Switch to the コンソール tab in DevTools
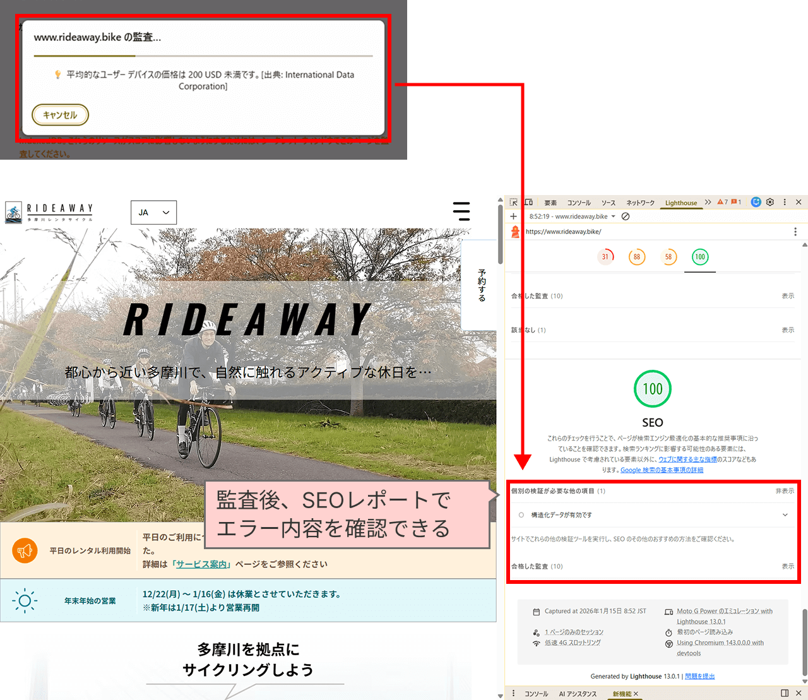The image size is (808, 700). (x=579, y=203)
